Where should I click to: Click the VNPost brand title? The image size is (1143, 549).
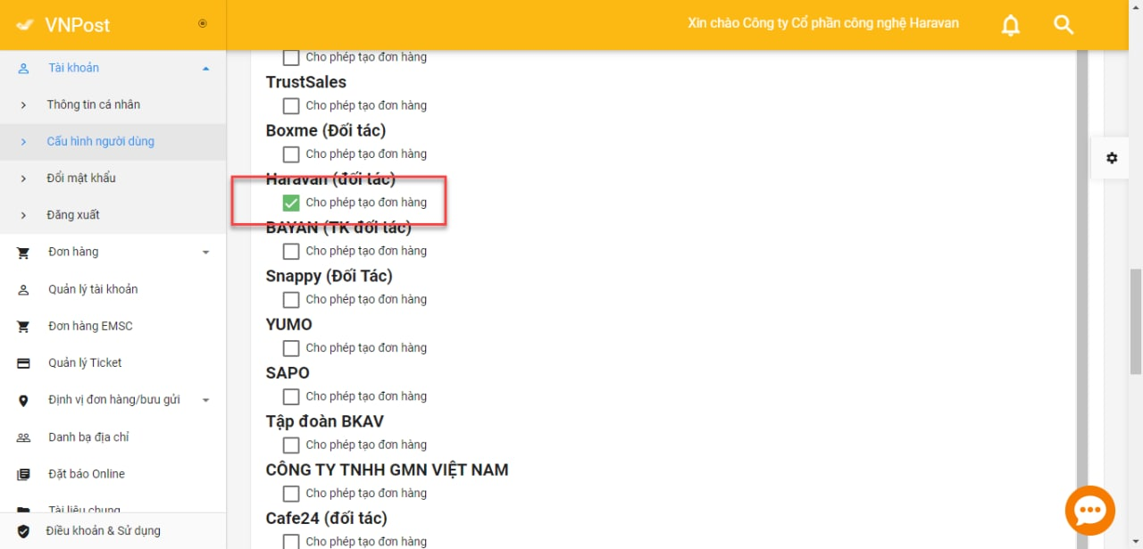click(78, 25)
